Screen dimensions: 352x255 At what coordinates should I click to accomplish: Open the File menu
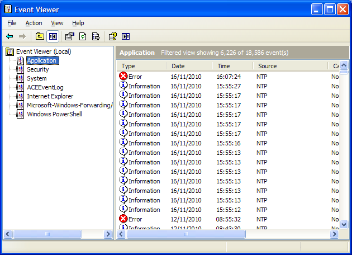click(12, 23)
